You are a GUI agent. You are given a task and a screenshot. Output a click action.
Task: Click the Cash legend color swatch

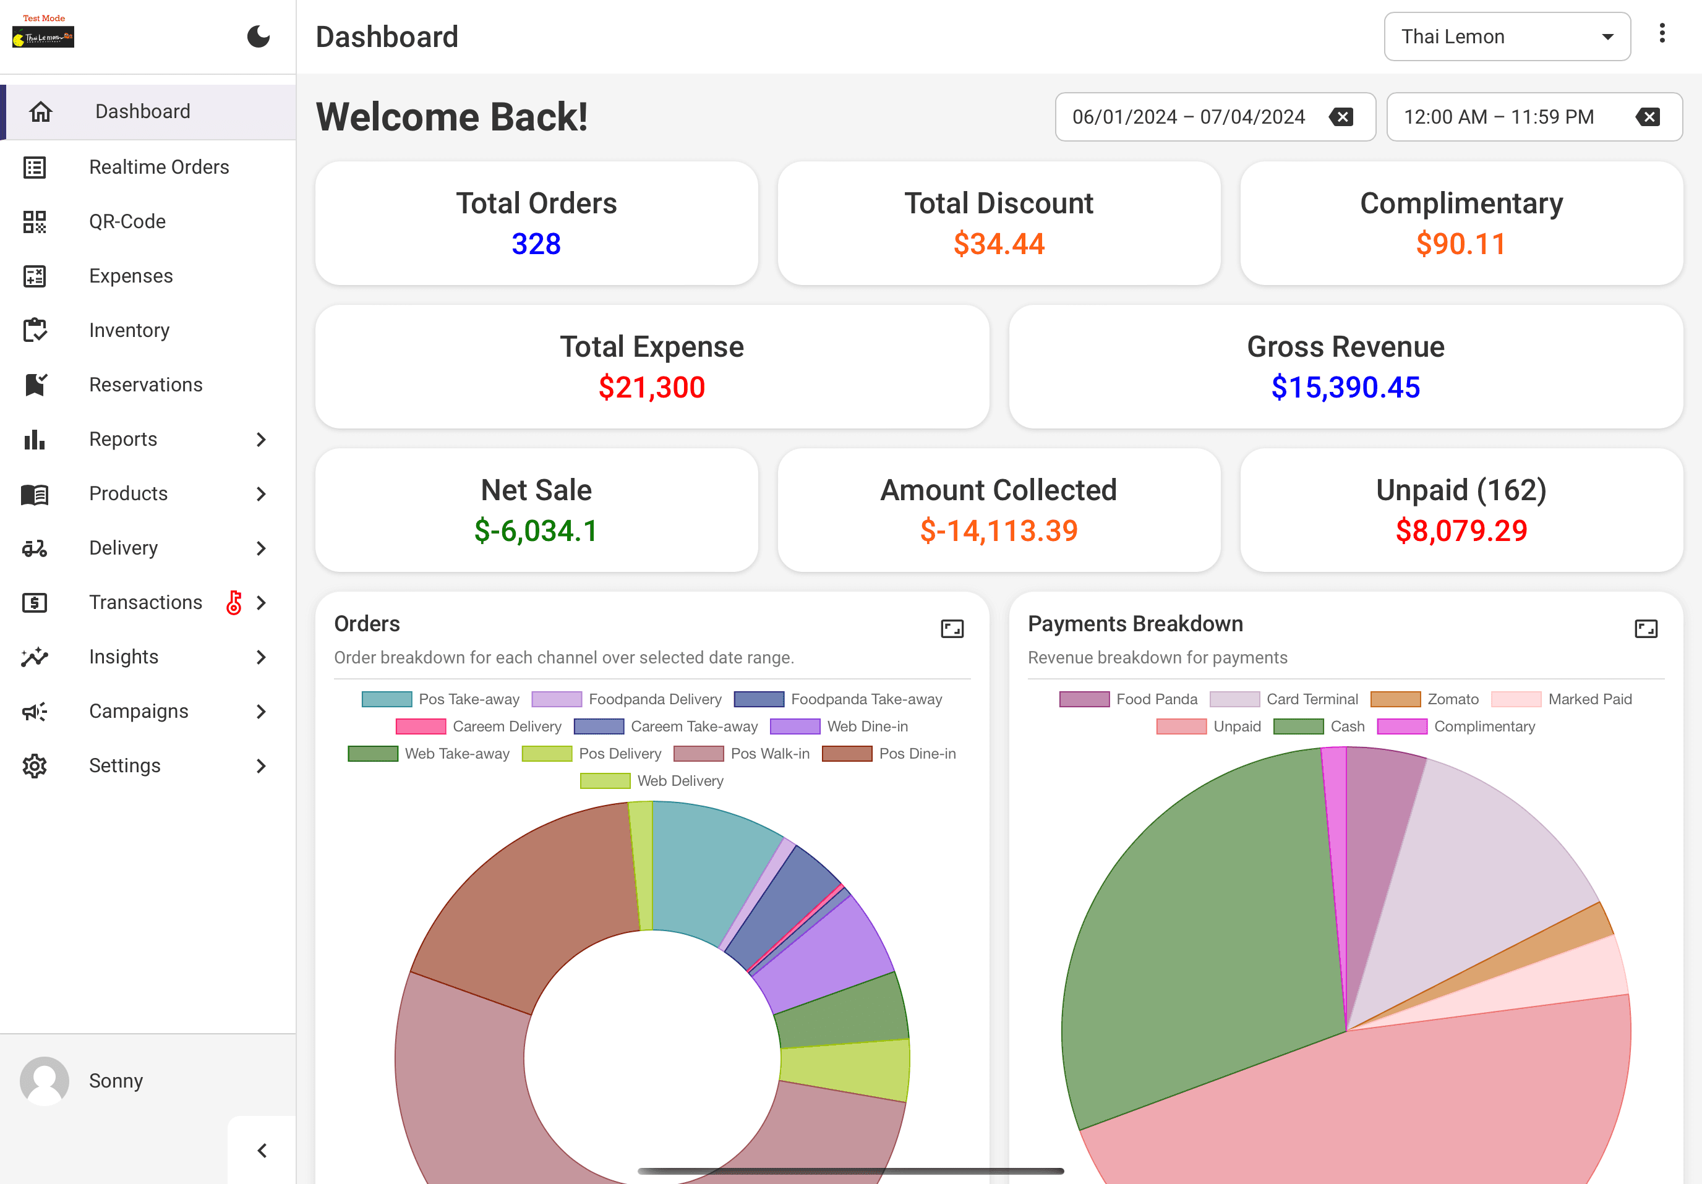click(1298, 726)
